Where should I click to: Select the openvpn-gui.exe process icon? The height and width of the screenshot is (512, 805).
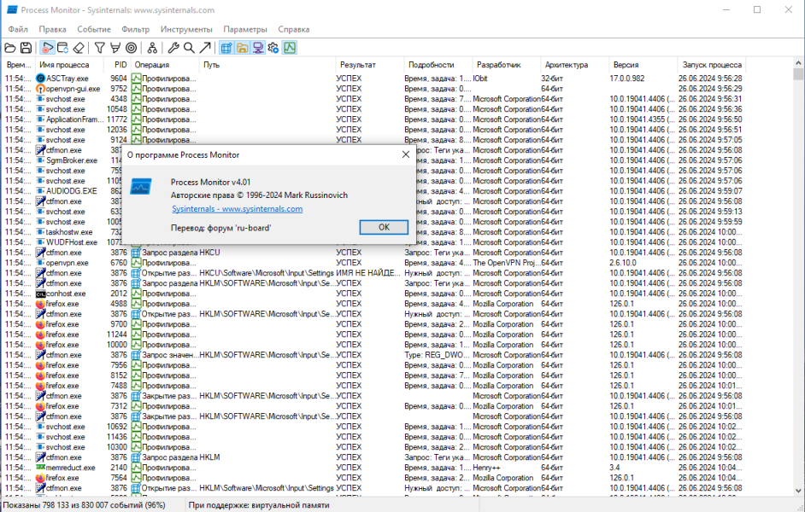pos(40,89)
